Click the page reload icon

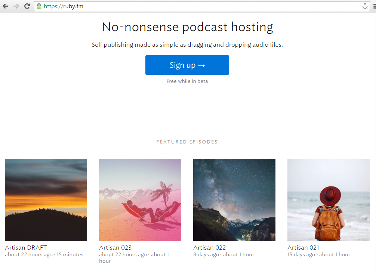(27, 6)
